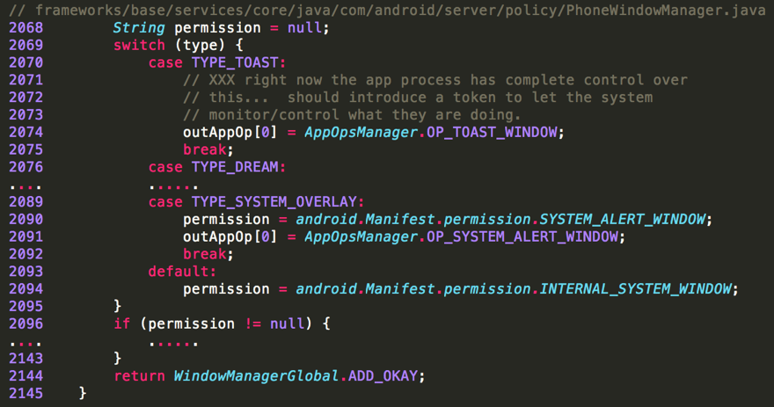Click the WindowManagerGlobal class reference
The height and width of the screenshot is (407, 774).
coord(255,375)
